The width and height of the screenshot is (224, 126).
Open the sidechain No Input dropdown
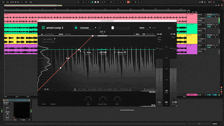coord(7,104)
